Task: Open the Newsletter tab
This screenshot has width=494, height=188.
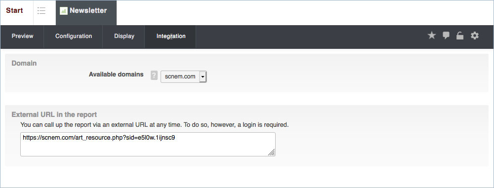Action: (86, 13)
